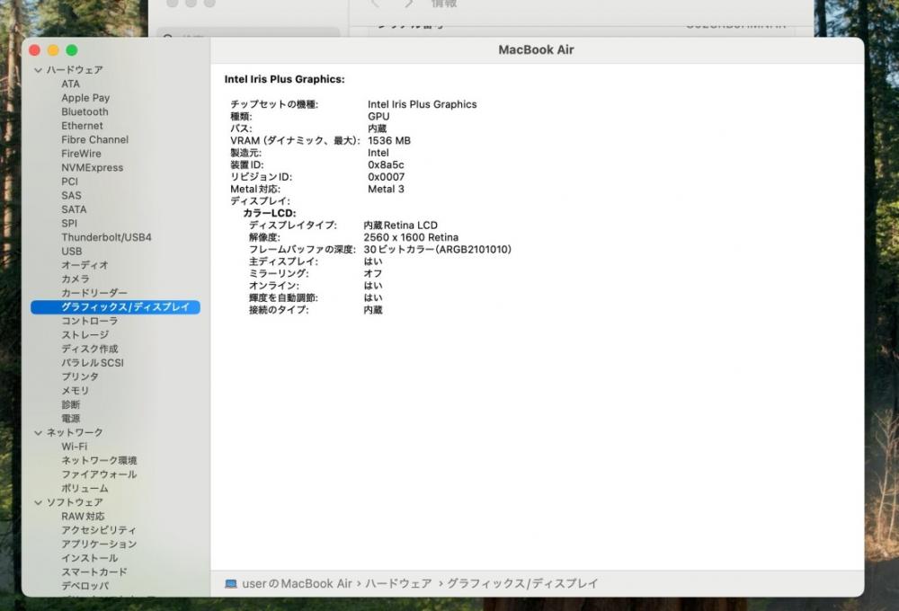Screen dimensions: 899x611
Task: Click the red close window button
Action: pyautogui.click(x=35, y=50)
